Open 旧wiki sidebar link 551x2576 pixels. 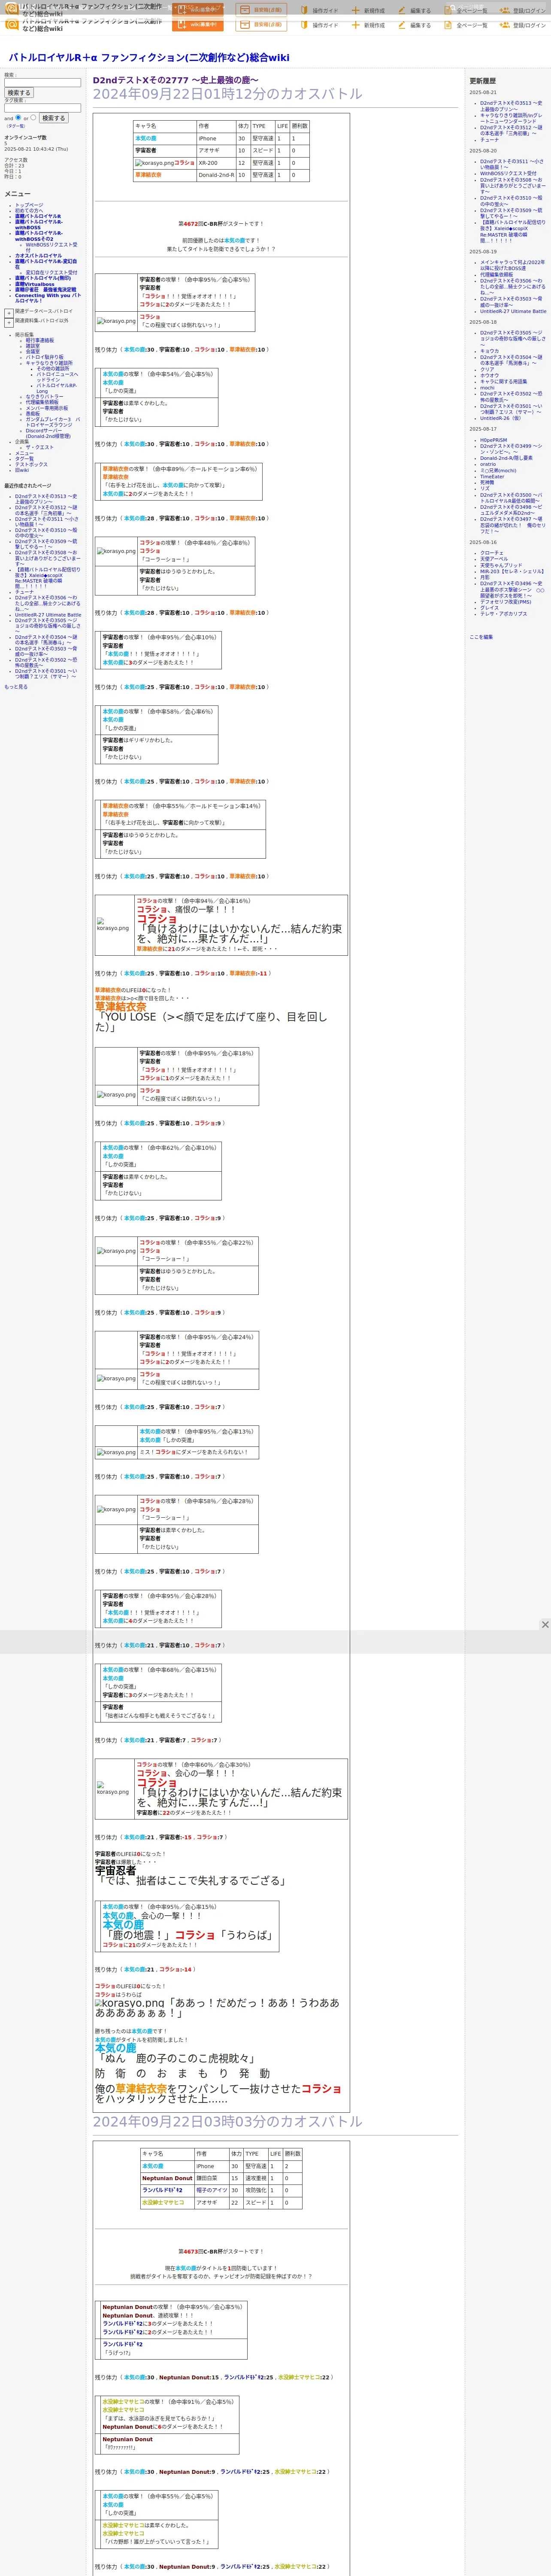(x=22, y=470)
